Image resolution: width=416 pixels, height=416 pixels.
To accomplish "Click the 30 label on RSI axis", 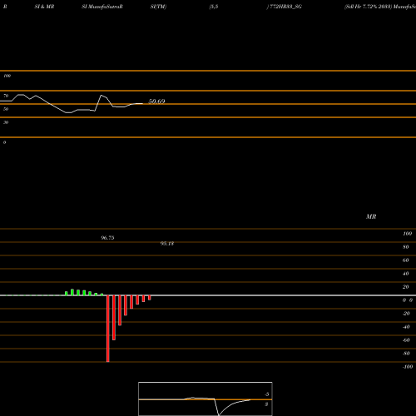I will [x=6, y=122].
